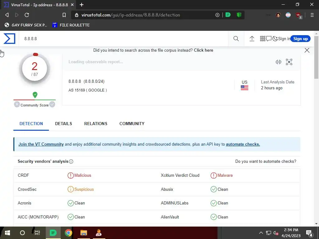Screen dimensions: 319x239
Task: Click the page vertical scrollbar thumb
Action: (317, 58)
